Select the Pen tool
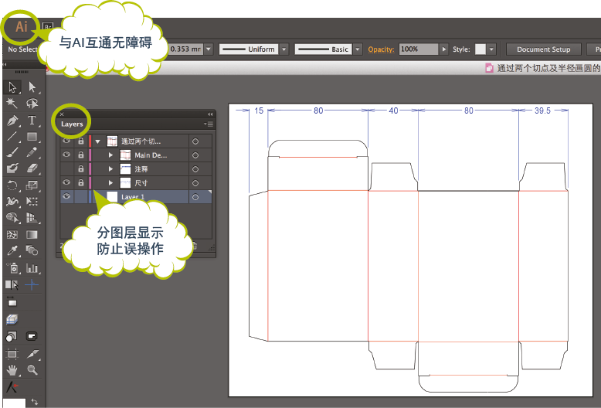 click(12, 121)
